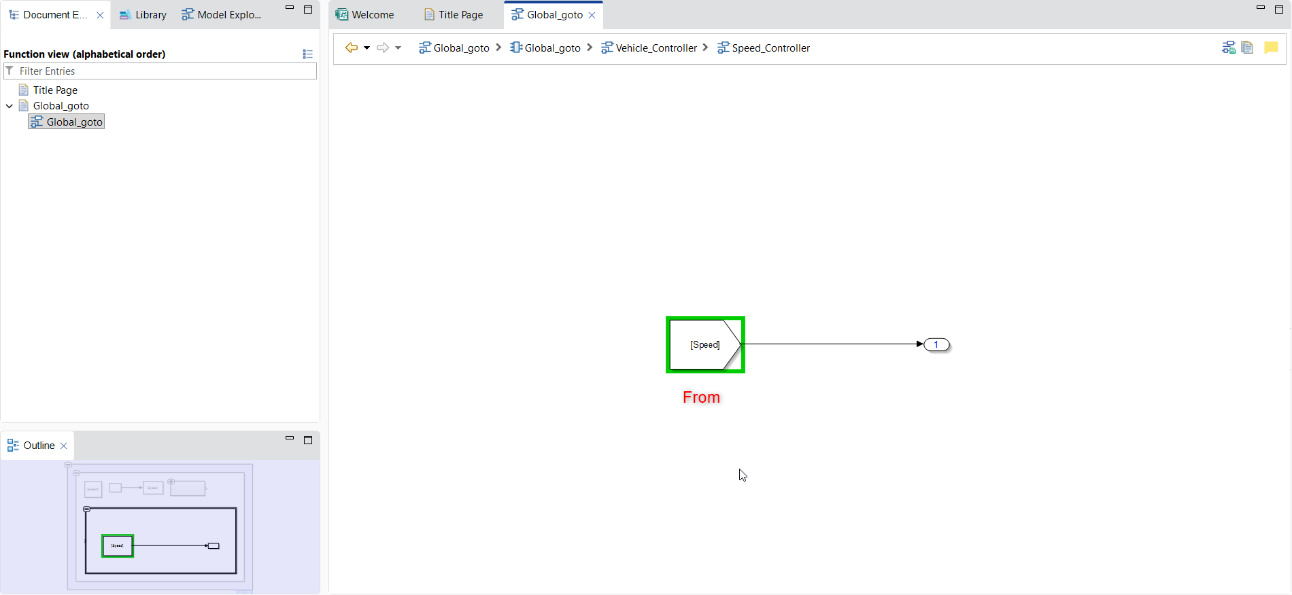Click the yellow comment note icon
1292x595 pixels.
click(1271, 48)
